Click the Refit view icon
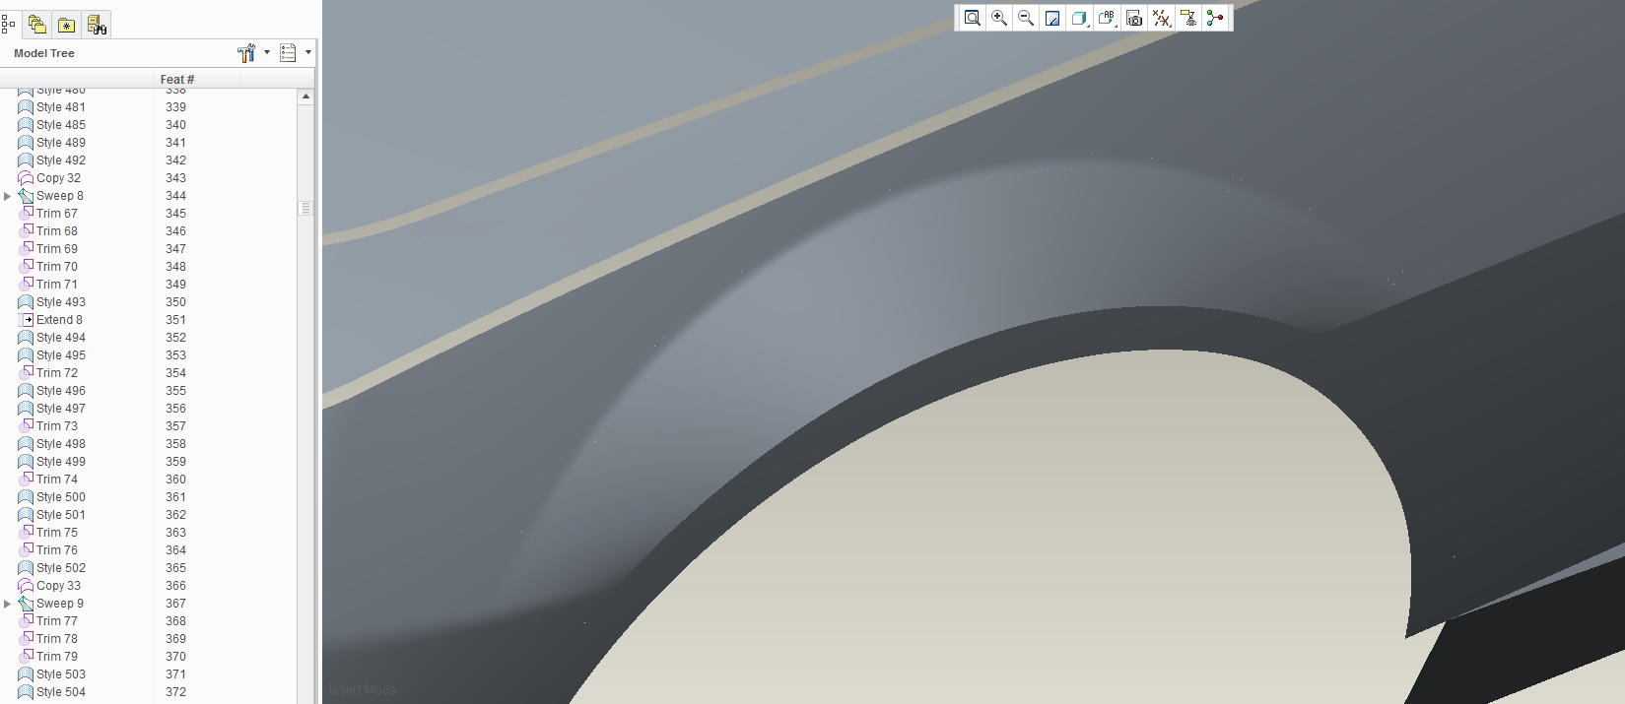Viewport: 1625px width, 704px height. click(972, 18)
